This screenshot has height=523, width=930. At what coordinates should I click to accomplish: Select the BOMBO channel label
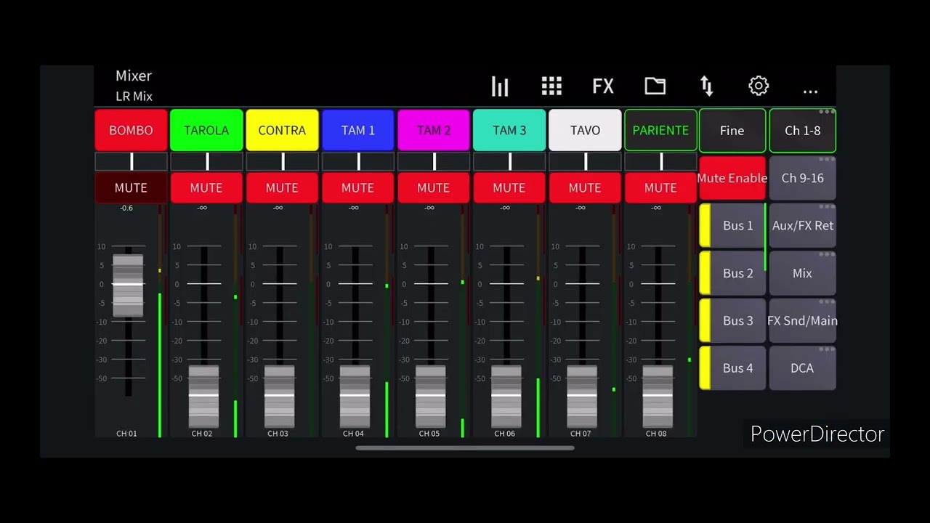[131, 130]
